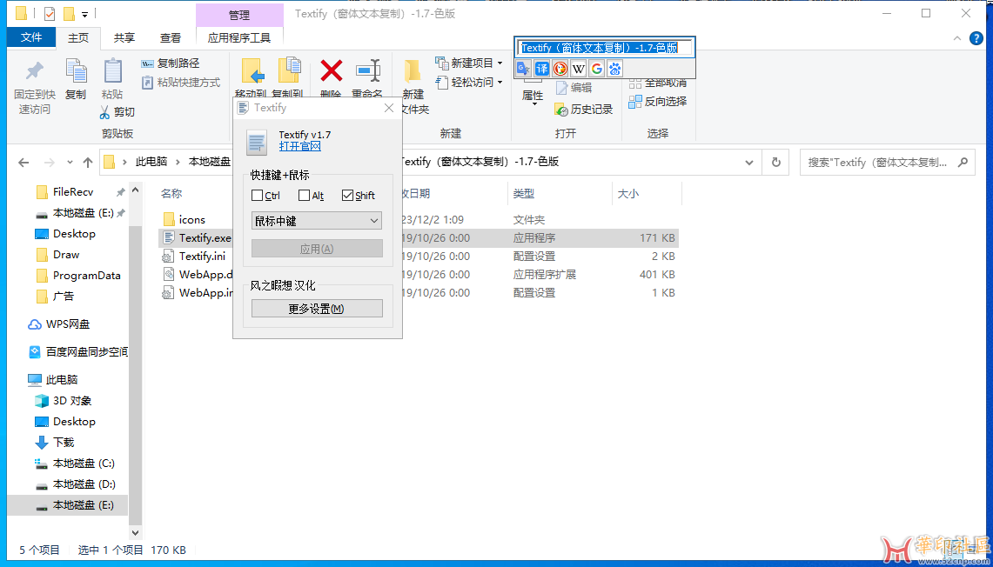Select the icons folder in file list

pyautogui.click(x=191, y=220)
